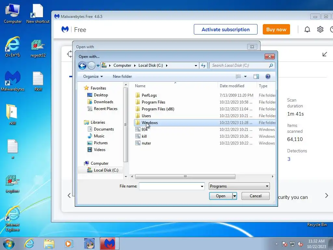Click the Forward arrow in file dialog
333x250 pixels.
pyautogui.click(x=91, y=65)
